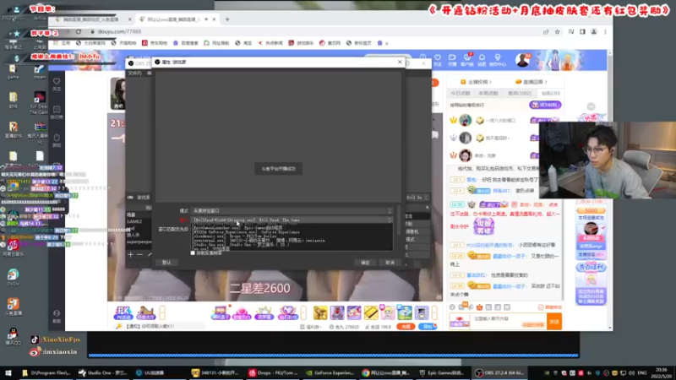This screenshot has height=380, width=676.
Task: Toggle the chat danmaku effect checkbox
Action: coord(541,307)
